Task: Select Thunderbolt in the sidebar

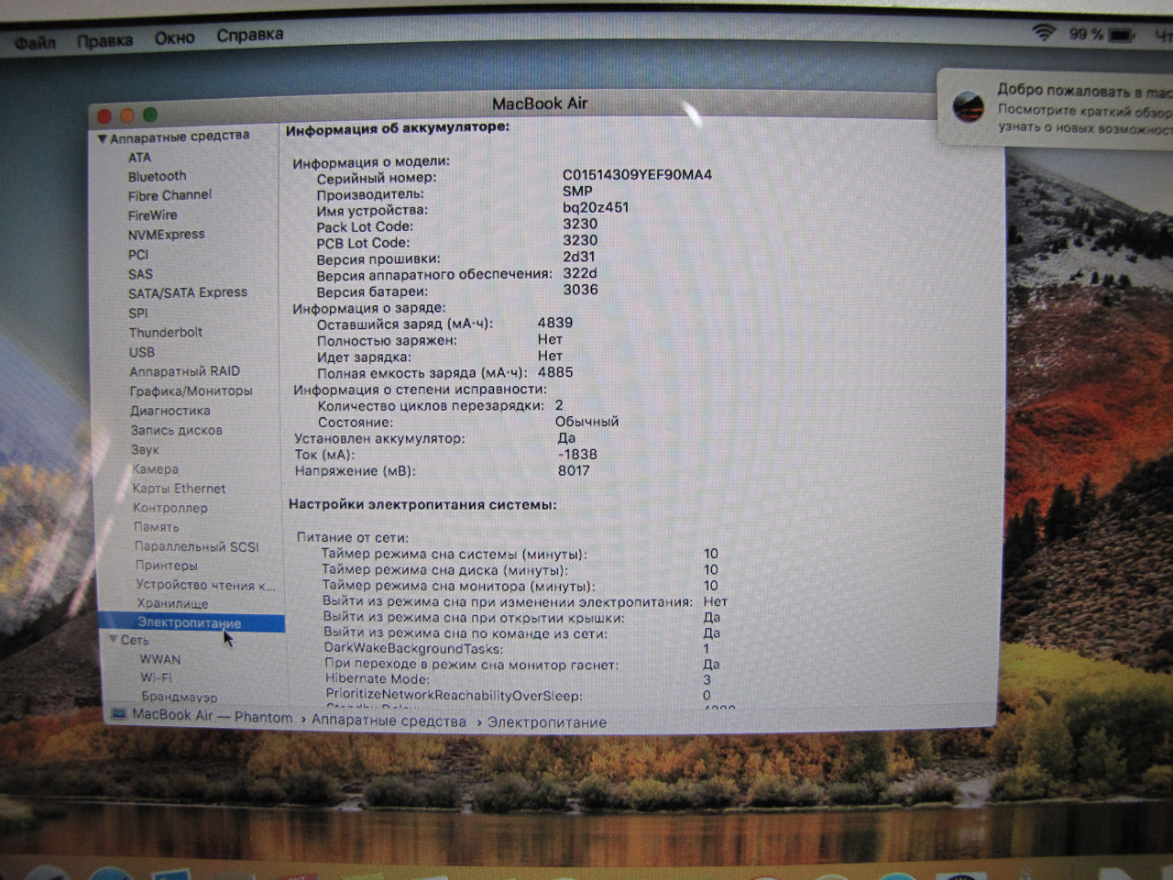Action: [166, 332]
